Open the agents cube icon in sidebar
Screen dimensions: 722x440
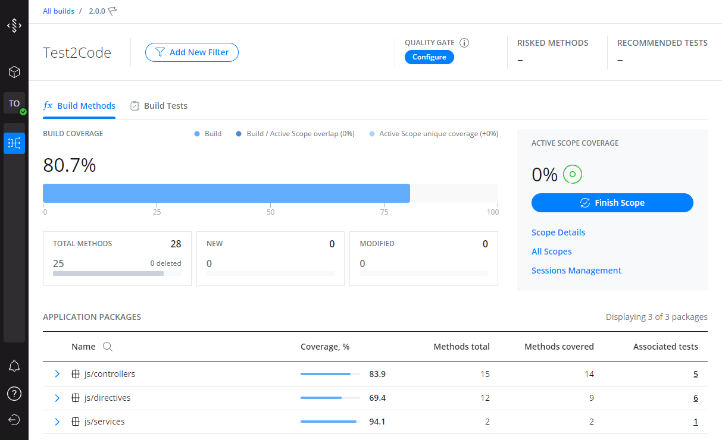click(x=14, y=72)
